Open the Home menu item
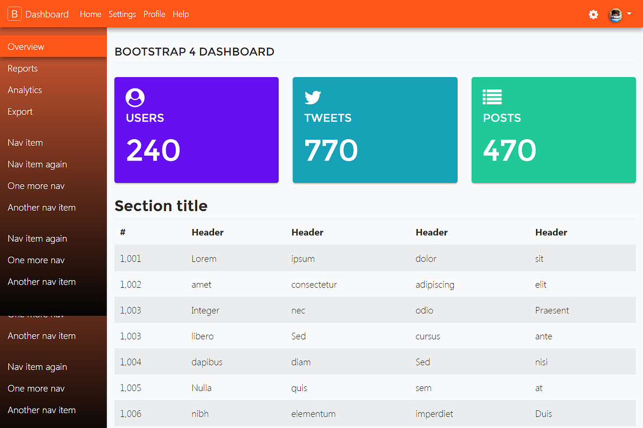643x428 pixels. (91, 14)
